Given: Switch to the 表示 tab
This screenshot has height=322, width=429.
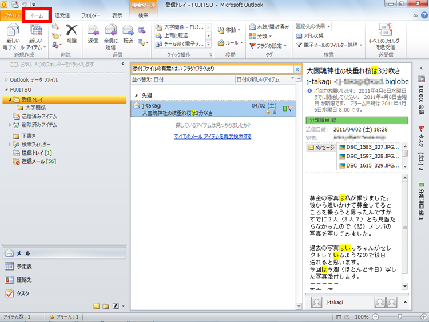Looking at the screenshot, I should (117, 15).
